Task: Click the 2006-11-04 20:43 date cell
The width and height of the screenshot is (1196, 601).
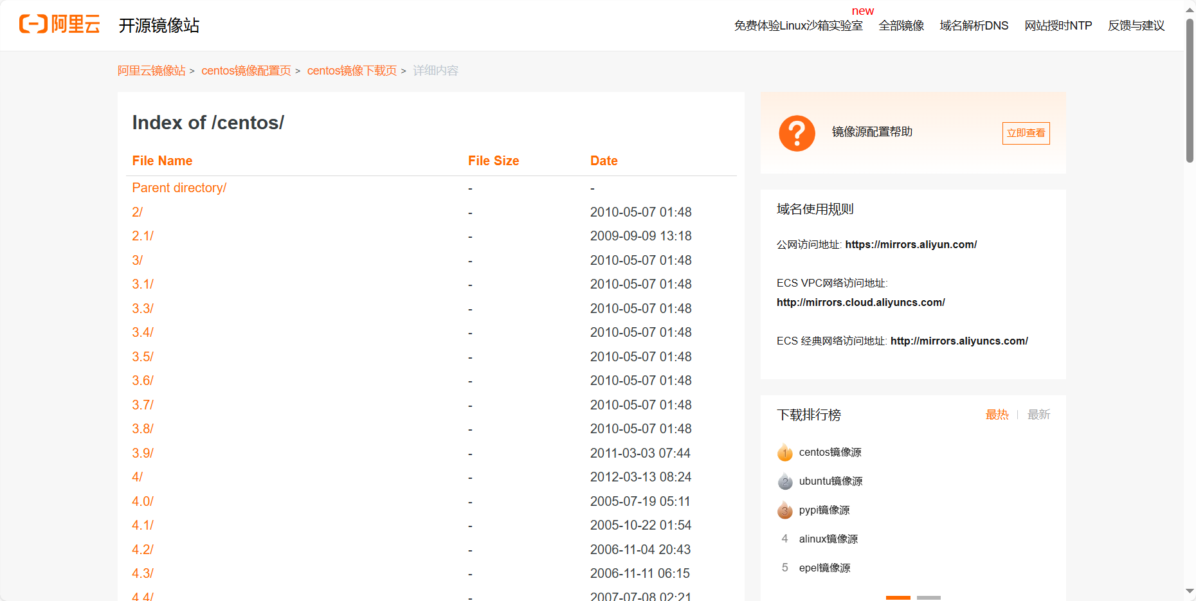Action: (640, 550)
